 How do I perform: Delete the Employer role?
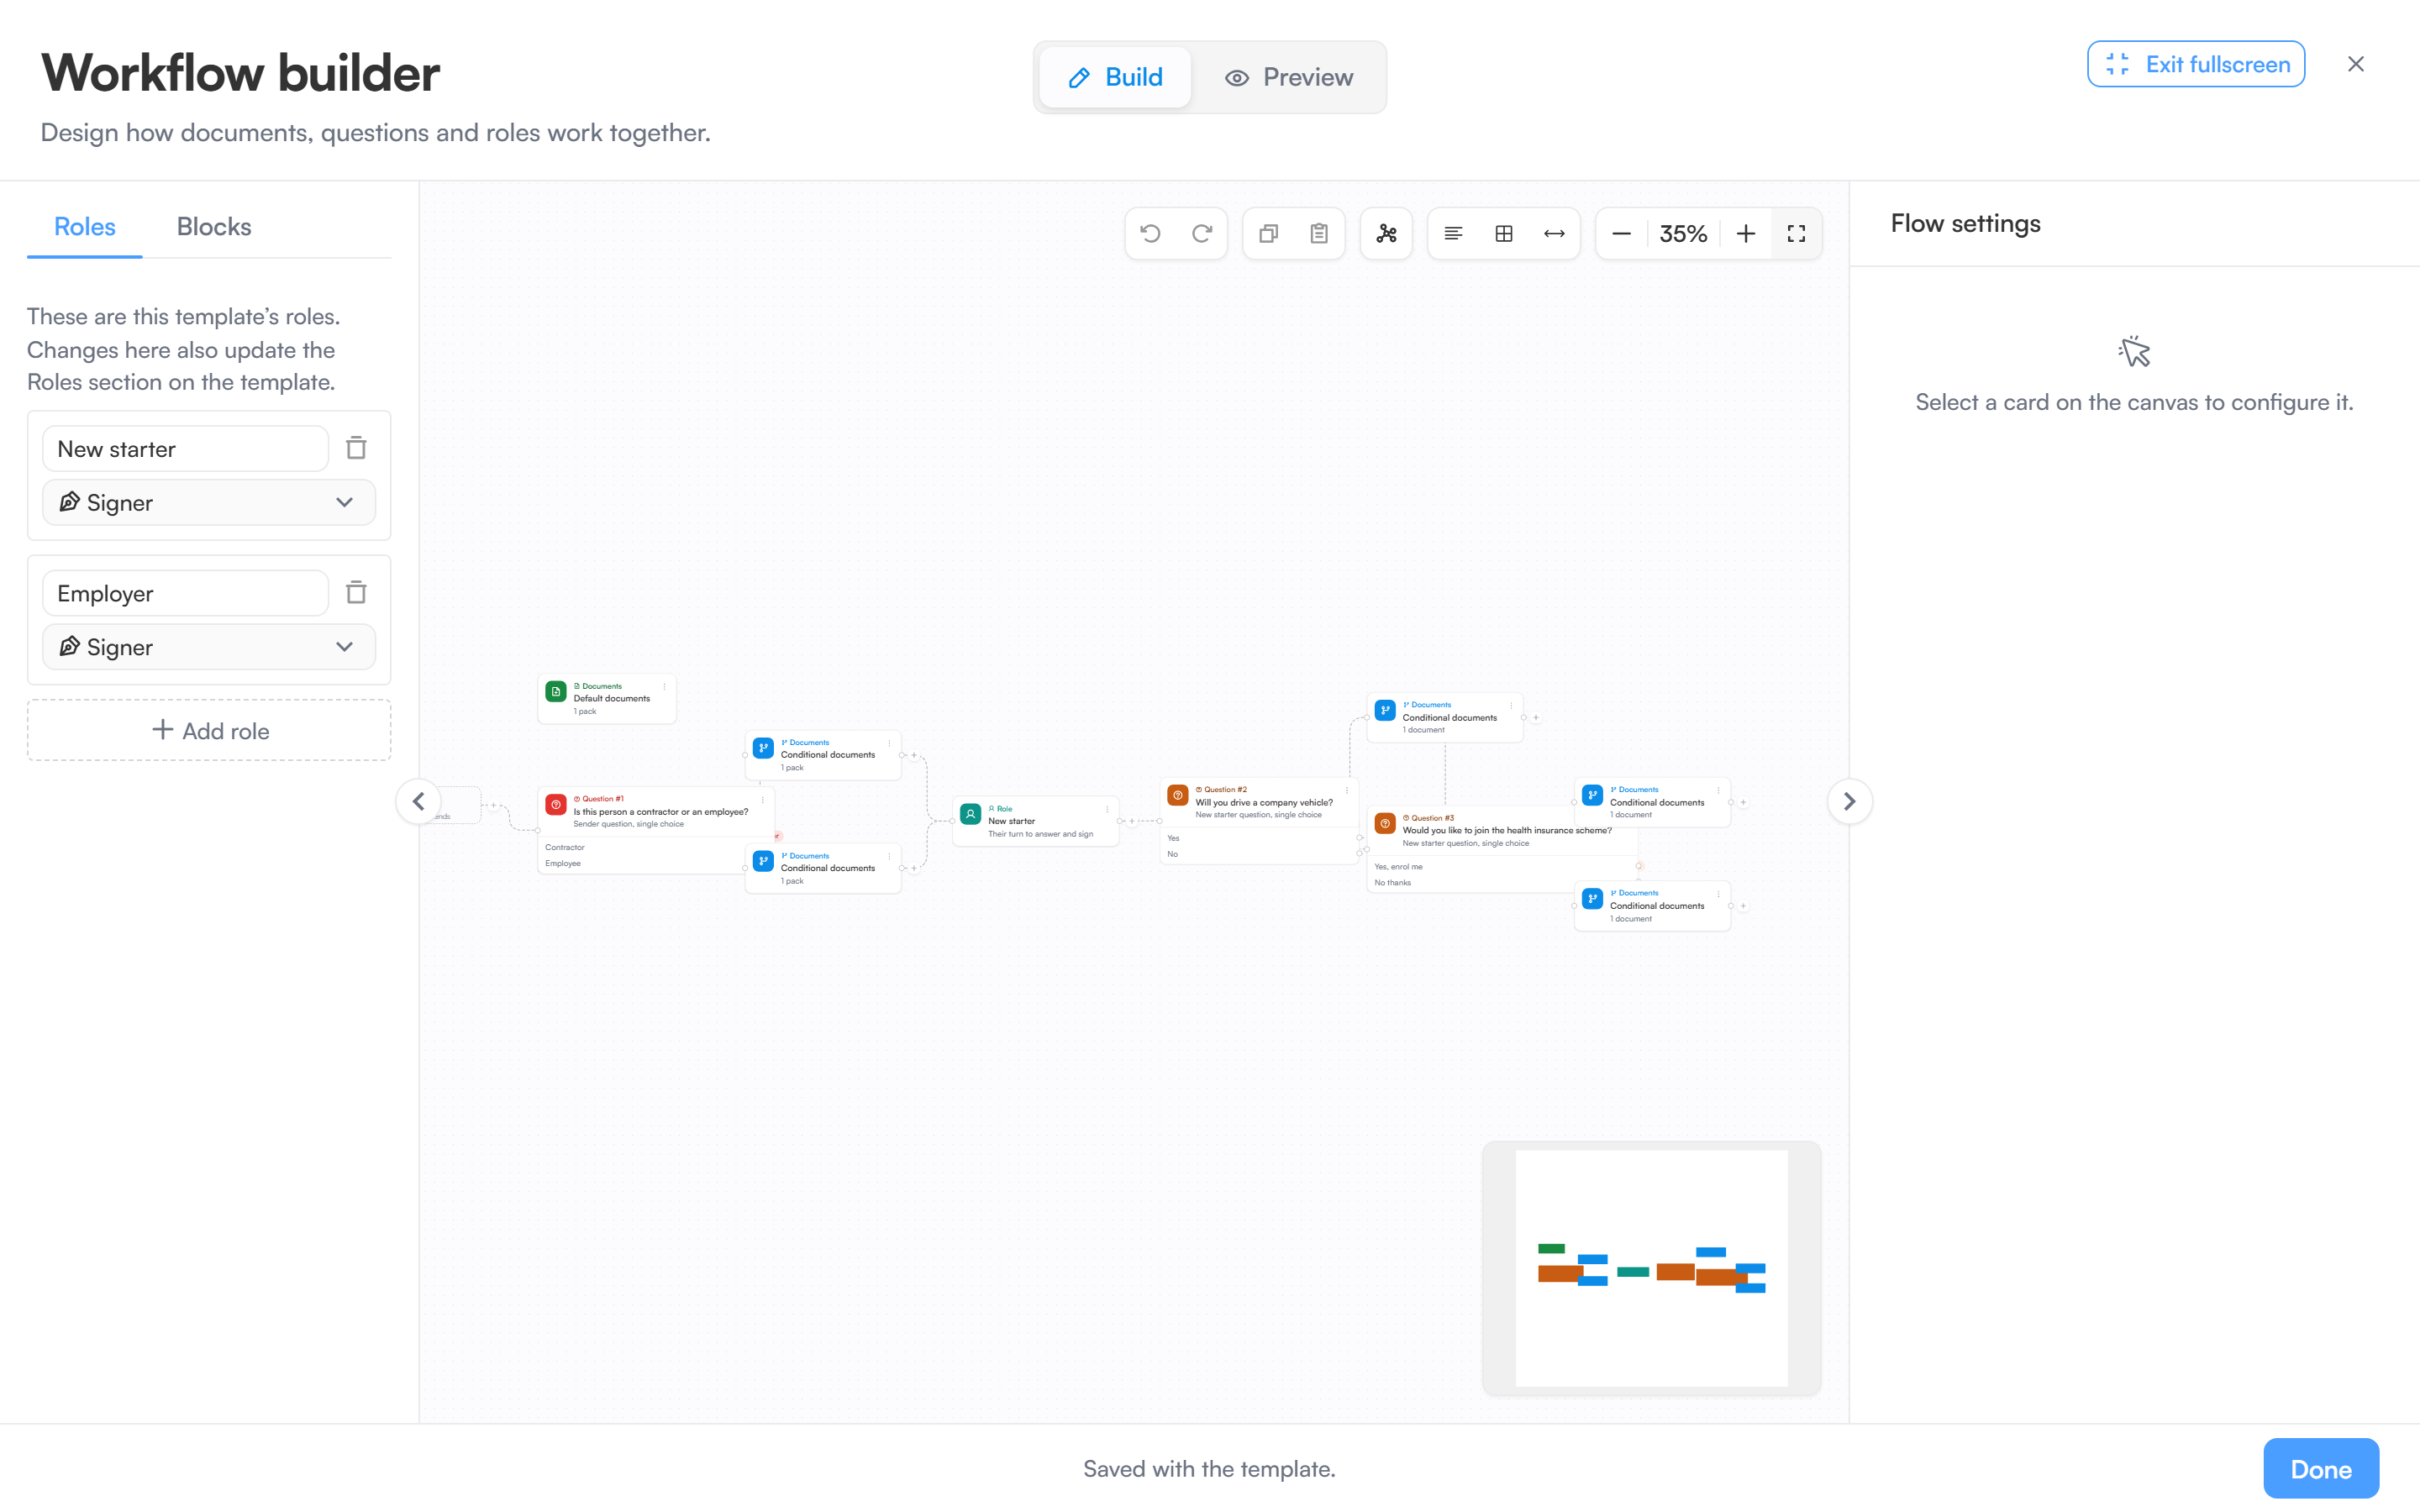pyautogui.click(x=356, y=593)
